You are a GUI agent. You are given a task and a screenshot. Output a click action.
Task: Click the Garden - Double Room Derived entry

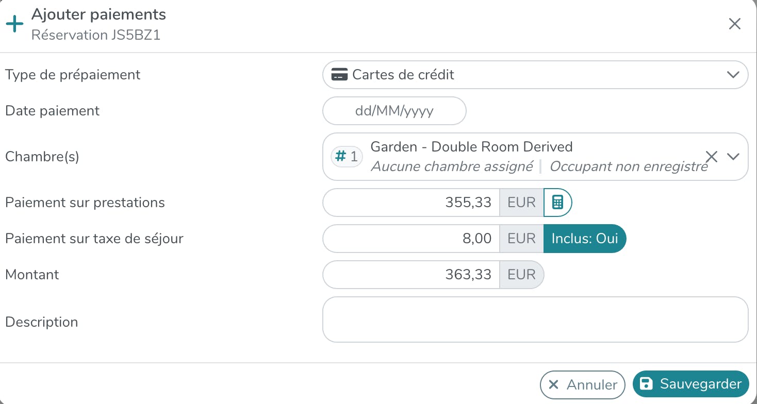click(x=471, y=147)
